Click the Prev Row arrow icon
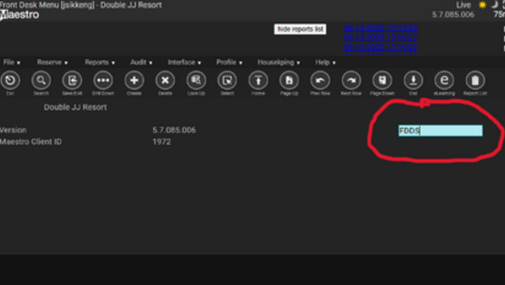The height and width of the screenshot is (285, 505). click(320, 80)
